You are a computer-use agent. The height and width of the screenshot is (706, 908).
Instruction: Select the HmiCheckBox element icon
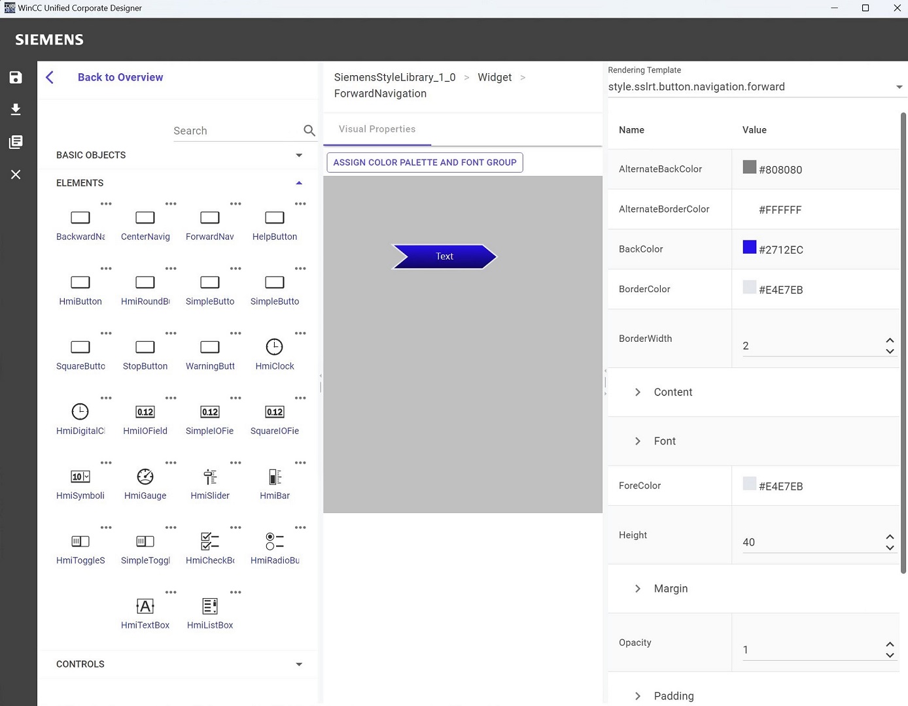click(x=210, y=541)
